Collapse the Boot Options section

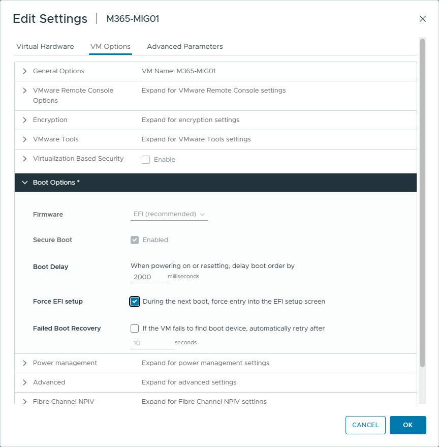click(24, 183)
